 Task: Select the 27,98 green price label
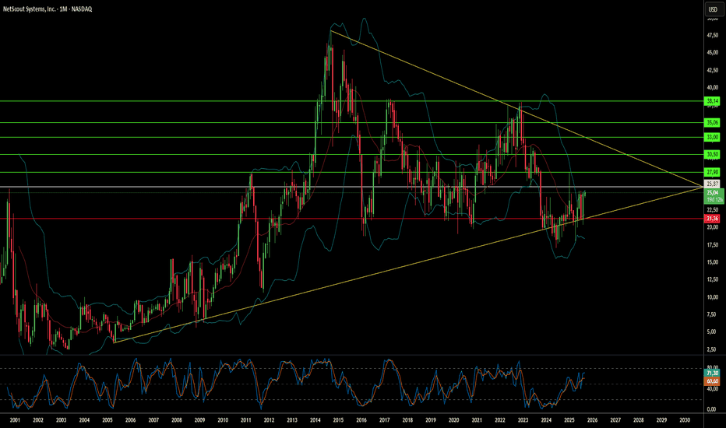click(x=713, y=172)
